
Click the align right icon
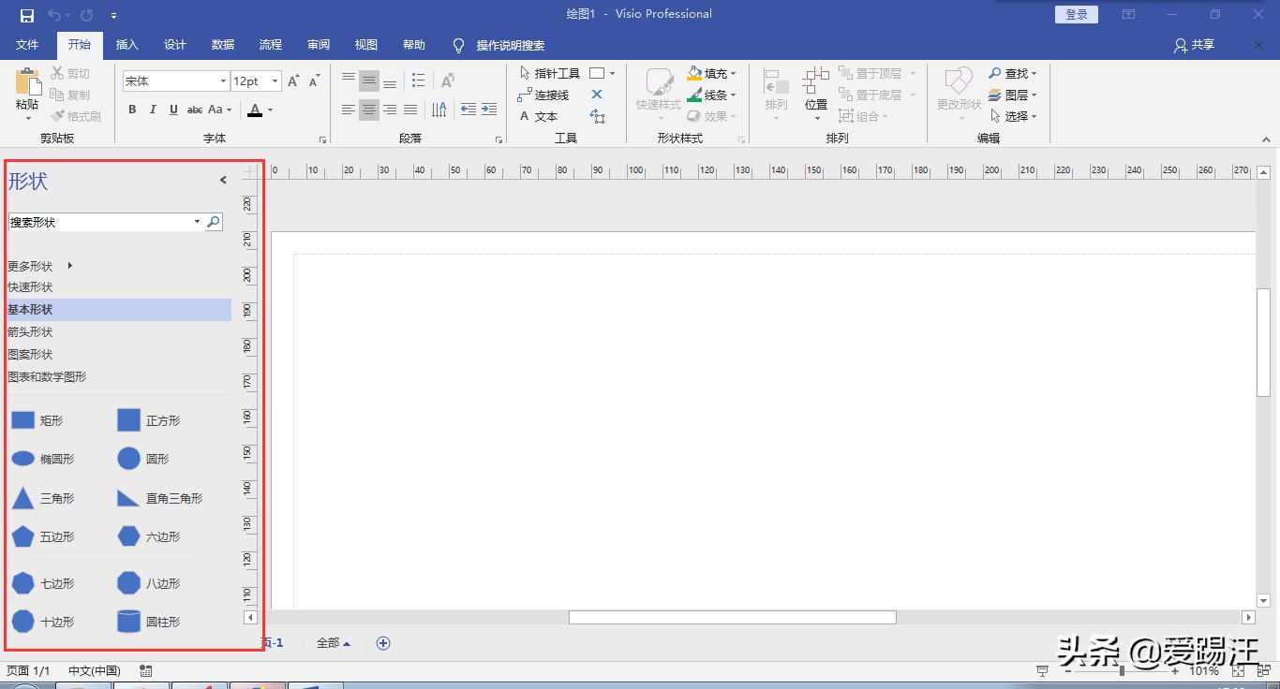tap(390, 110)
